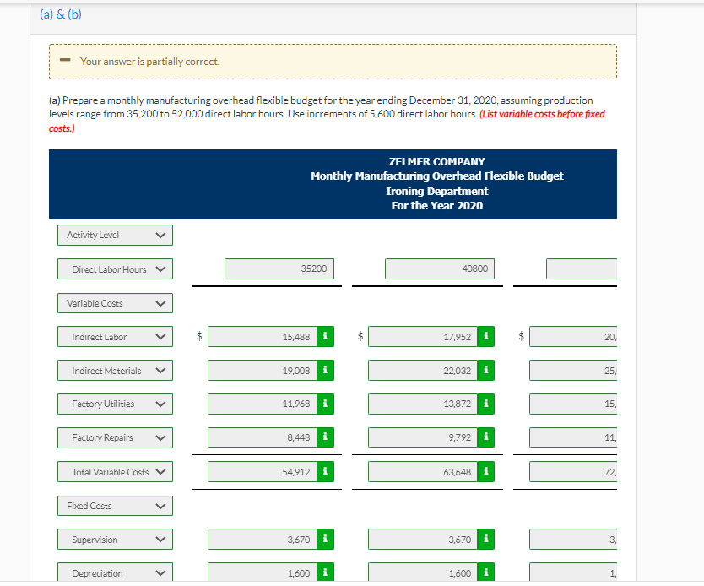
Task: Click the second column Depreciation 1,600 field
Action: (x=423, y=572)
